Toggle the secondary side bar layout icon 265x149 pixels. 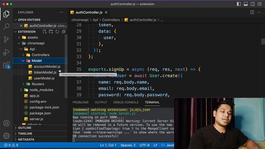pyautogui.click(x=253, y=4)
